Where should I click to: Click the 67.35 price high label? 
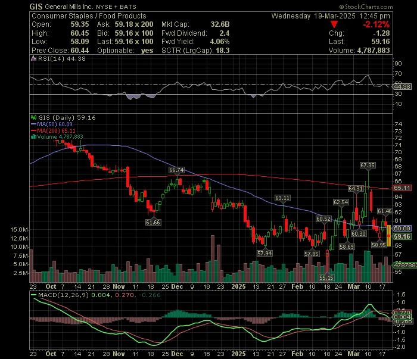coord(368,166)
